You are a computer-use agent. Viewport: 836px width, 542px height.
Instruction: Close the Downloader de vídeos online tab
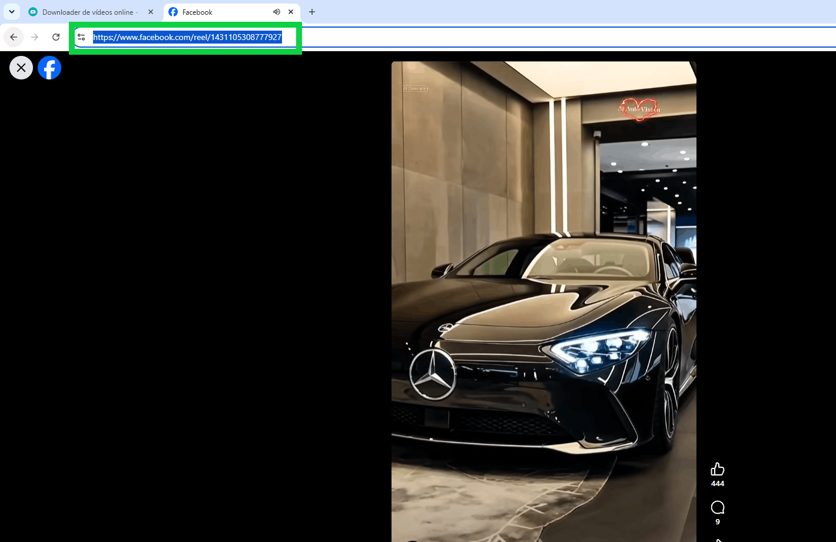tap(151, 12)
